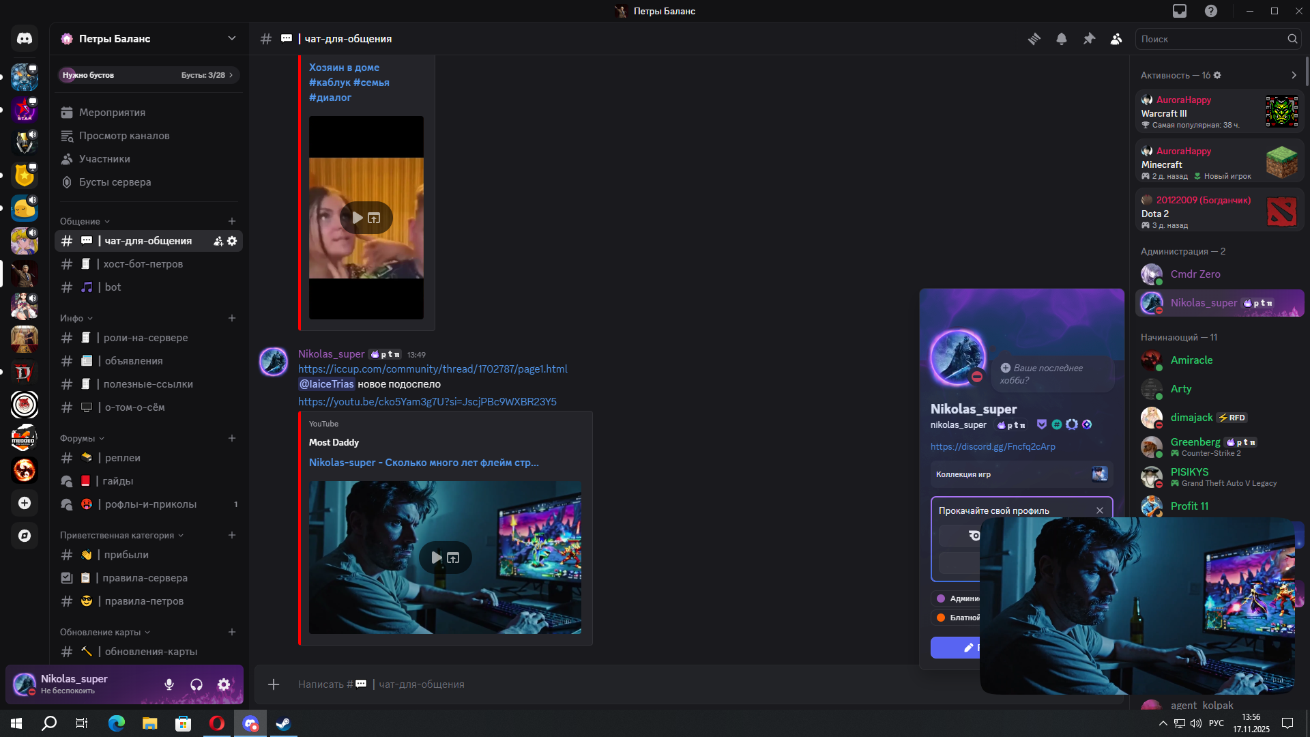Open the iccup.com community thread link
Image resolution: width=1310 pixels, height=737 pixels.
pos(433,369)
